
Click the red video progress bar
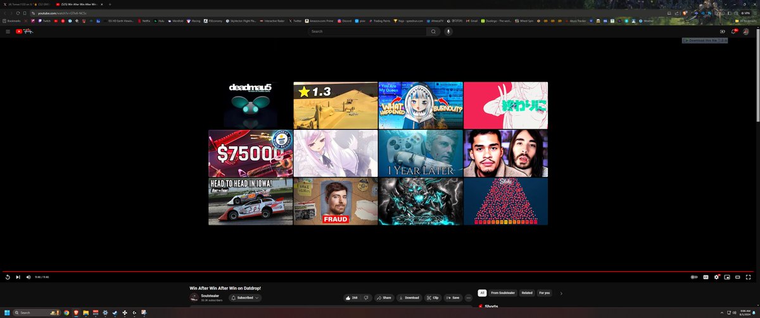[x=378, y=271]
